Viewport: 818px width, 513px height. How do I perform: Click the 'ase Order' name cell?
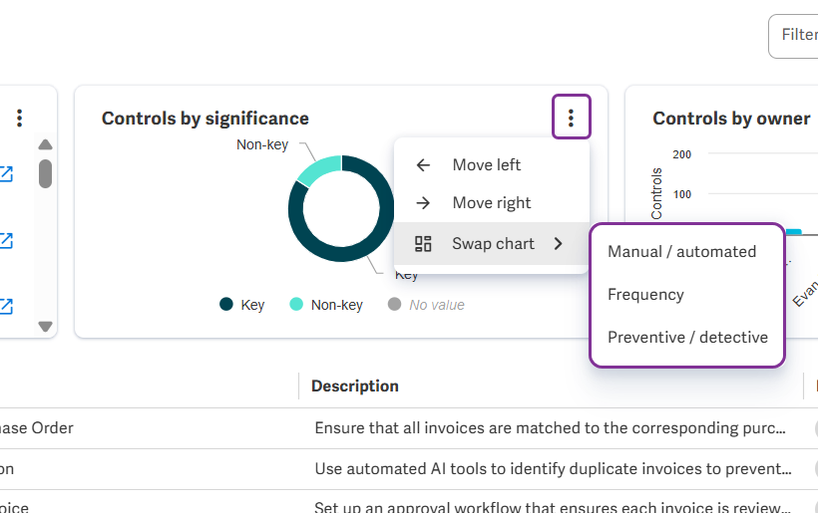[37, 428]
